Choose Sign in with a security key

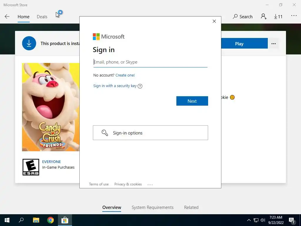point(115,86)
